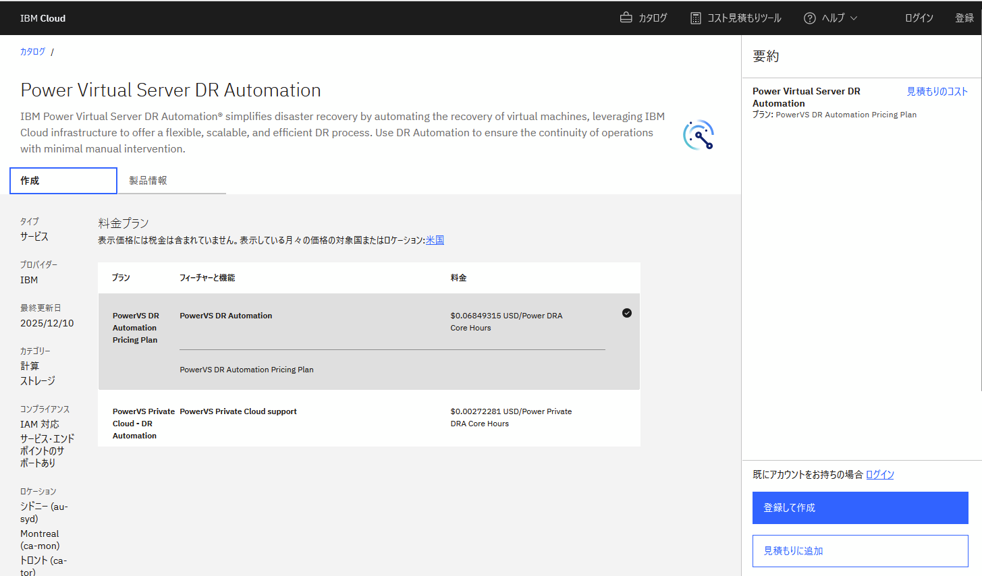Click 登録 in the top header
Viewport: 982px width, 576px height.
pos(964,18)
